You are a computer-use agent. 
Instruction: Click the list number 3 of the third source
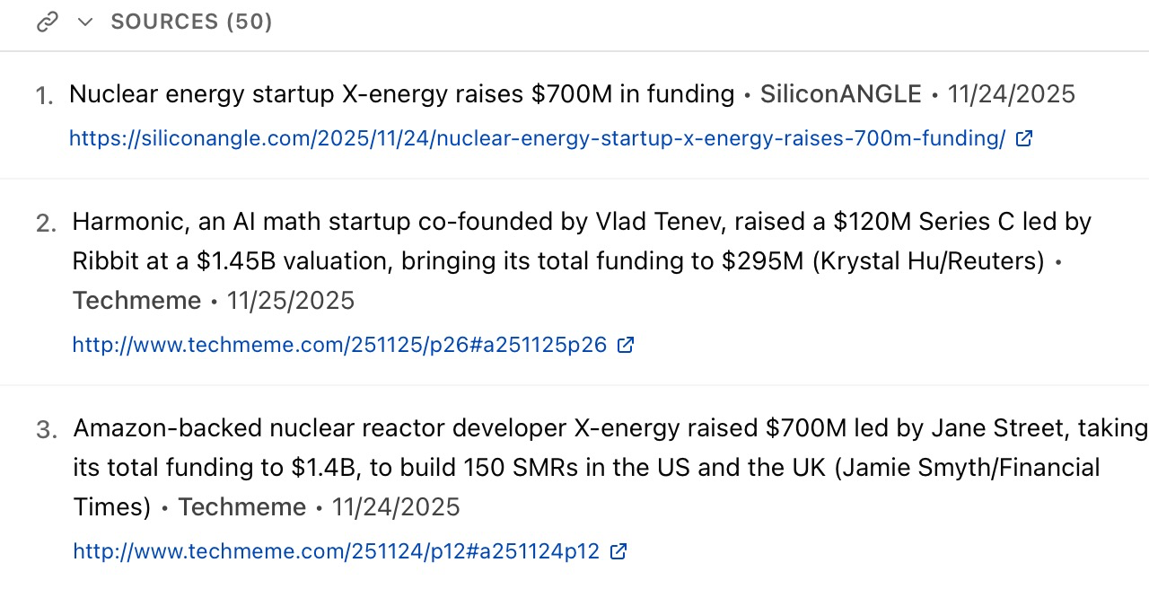coord(46,430)
